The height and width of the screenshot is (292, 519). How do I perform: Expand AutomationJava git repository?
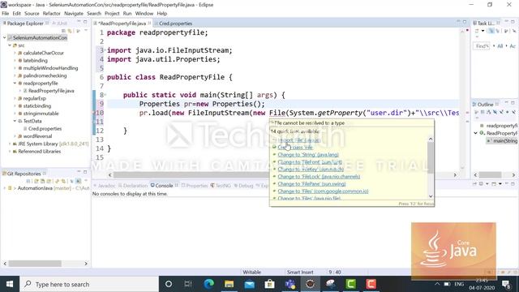pyautogui.click(x=5, y=188)
